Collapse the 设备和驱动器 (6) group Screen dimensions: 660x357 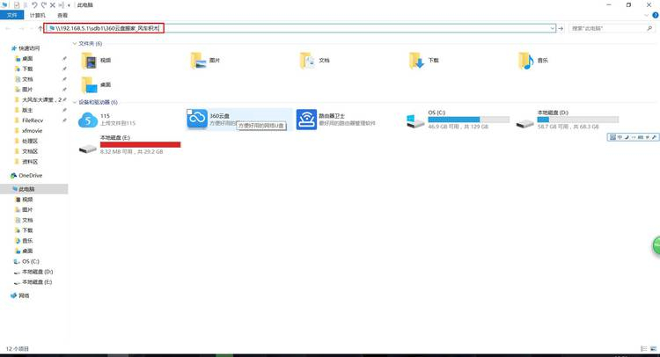click(75, 102)
